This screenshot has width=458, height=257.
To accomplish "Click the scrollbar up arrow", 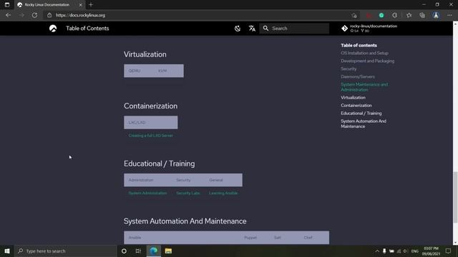I will tap(455, 24).
